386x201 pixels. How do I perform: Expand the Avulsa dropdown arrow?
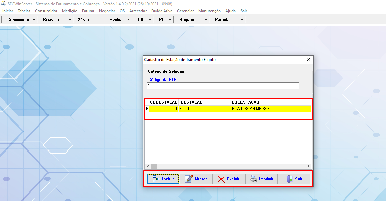coord(128,20)
